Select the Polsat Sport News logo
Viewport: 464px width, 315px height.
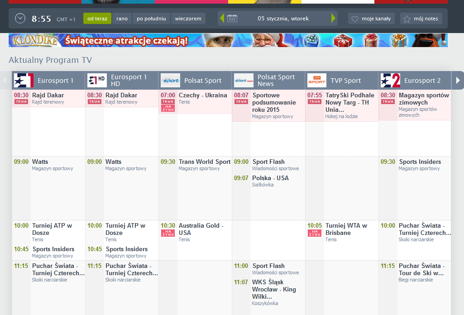244,81
